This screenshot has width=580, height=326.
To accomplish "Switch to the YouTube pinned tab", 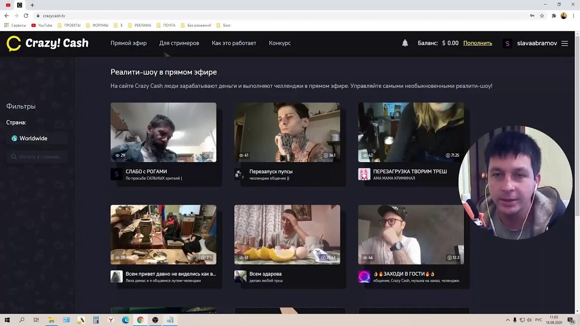I will (x=8, y=5).
